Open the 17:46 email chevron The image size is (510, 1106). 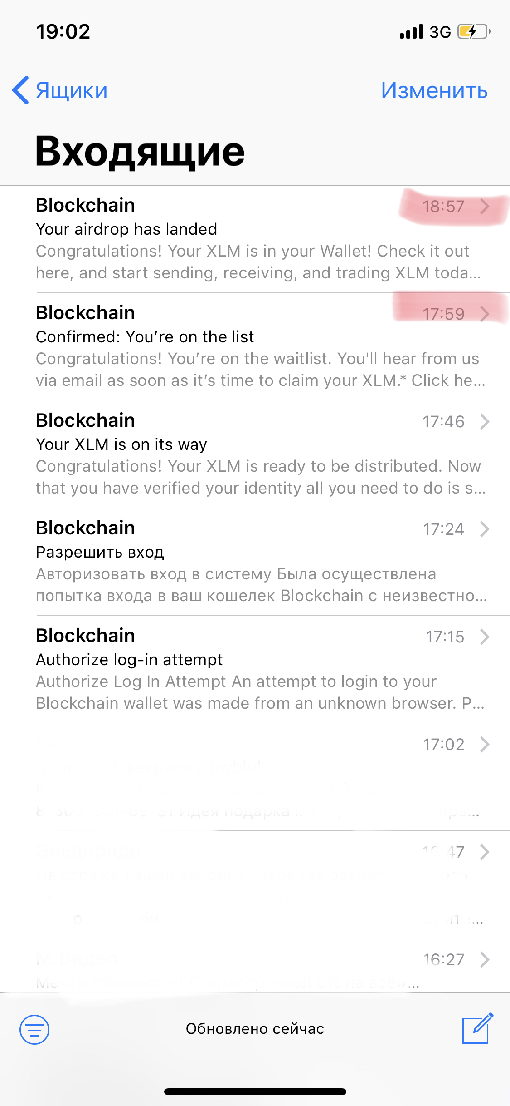click(485, 421)
